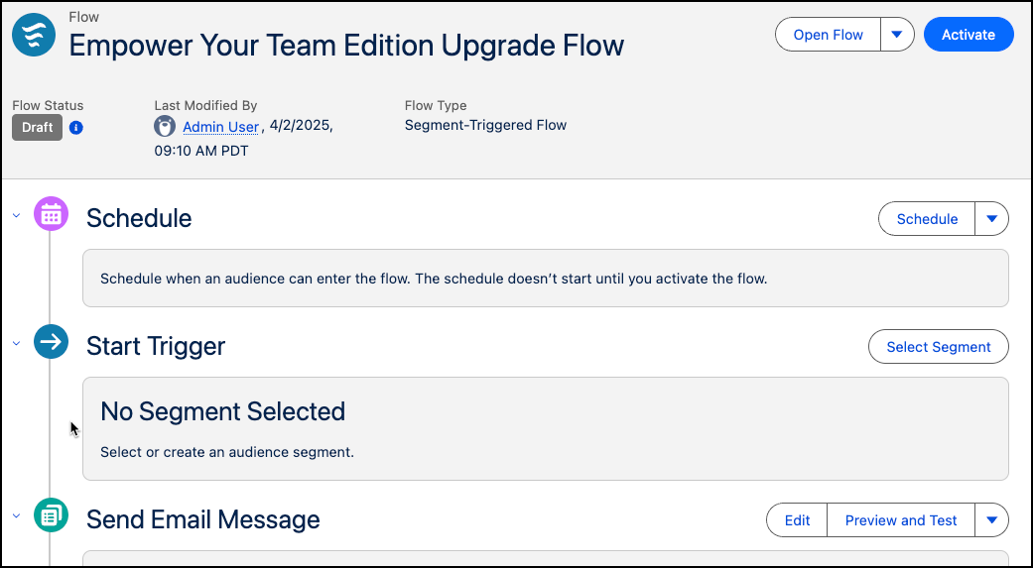This screenshot has width=1033, height=568.
Task: Collapse the Send Email Message section chevron
Action: tap(16, 515)
